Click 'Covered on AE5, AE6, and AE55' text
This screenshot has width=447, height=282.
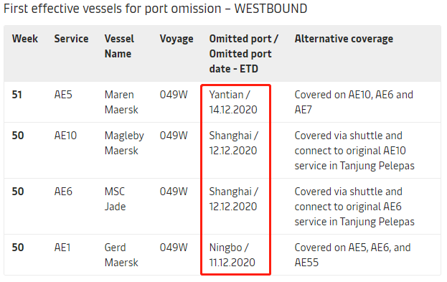coord(352,255)
